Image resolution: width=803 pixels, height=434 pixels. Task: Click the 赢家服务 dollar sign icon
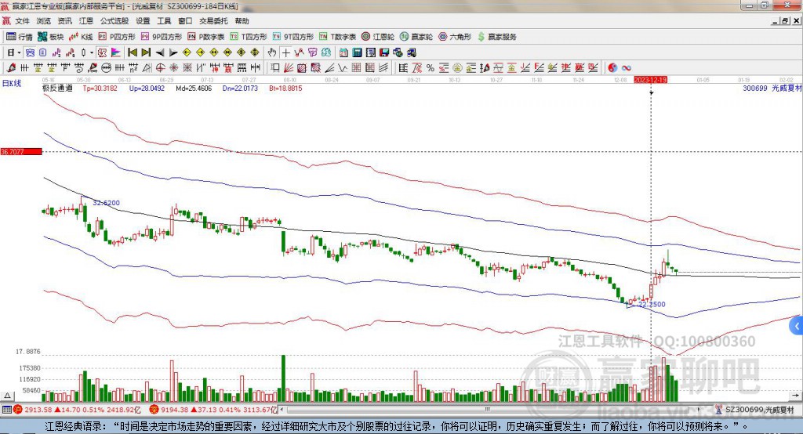coord(481,37)
